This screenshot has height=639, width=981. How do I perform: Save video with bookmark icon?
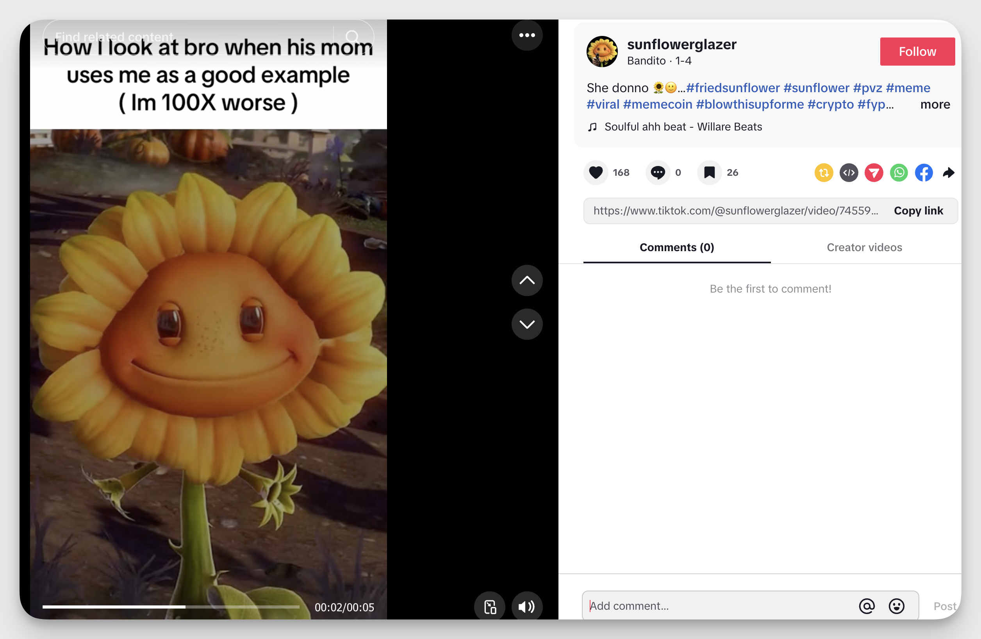709,172
